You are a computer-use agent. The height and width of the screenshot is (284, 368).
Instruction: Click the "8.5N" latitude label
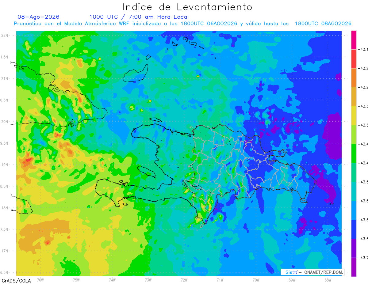5,186
